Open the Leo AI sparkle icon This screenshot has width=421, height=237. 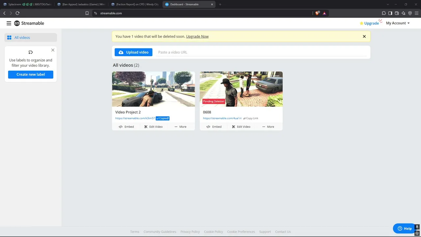coord(404,13)
